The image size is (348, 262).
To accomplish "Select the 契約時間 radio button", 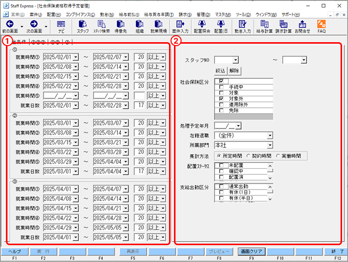I will pyautogui.click(x=248, y=156).
